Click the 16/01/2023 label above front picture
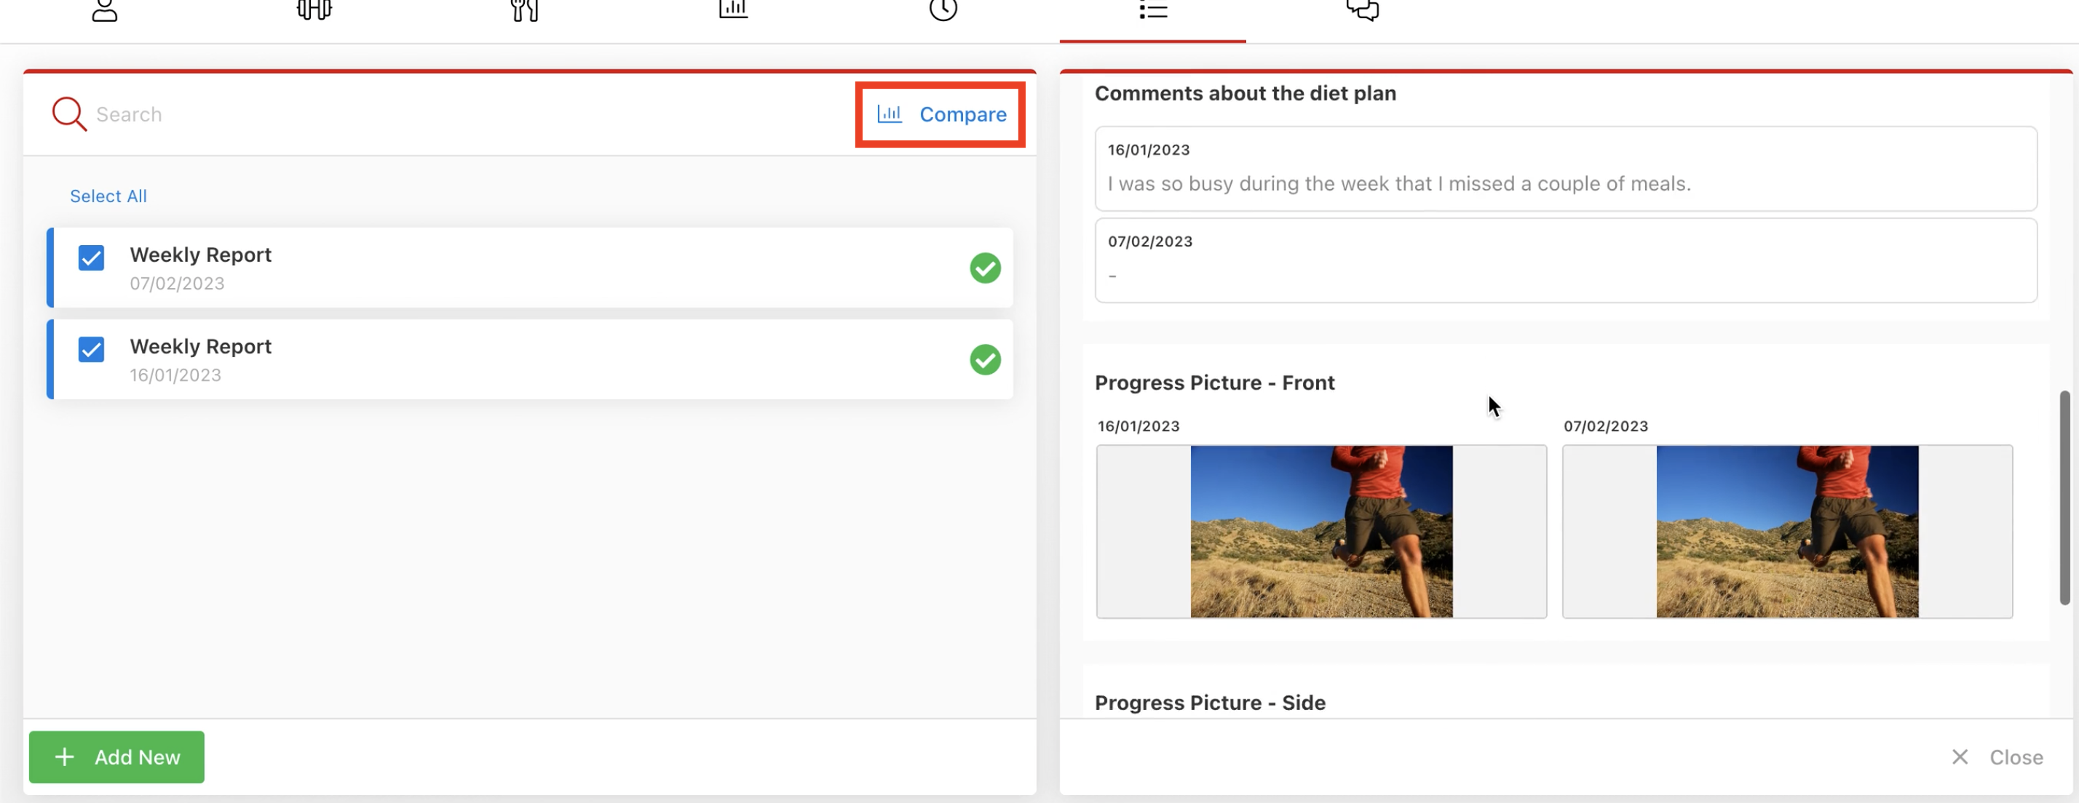Image resolution: width=2079 pixels, height=803 pixels. [1138, 426]
